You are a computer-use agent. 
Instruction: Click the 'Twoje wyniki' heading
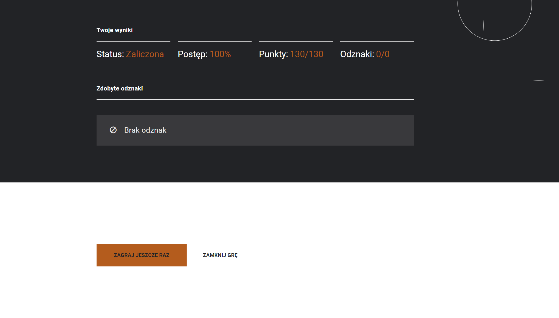pyautogui.click(x=115, y=30)
